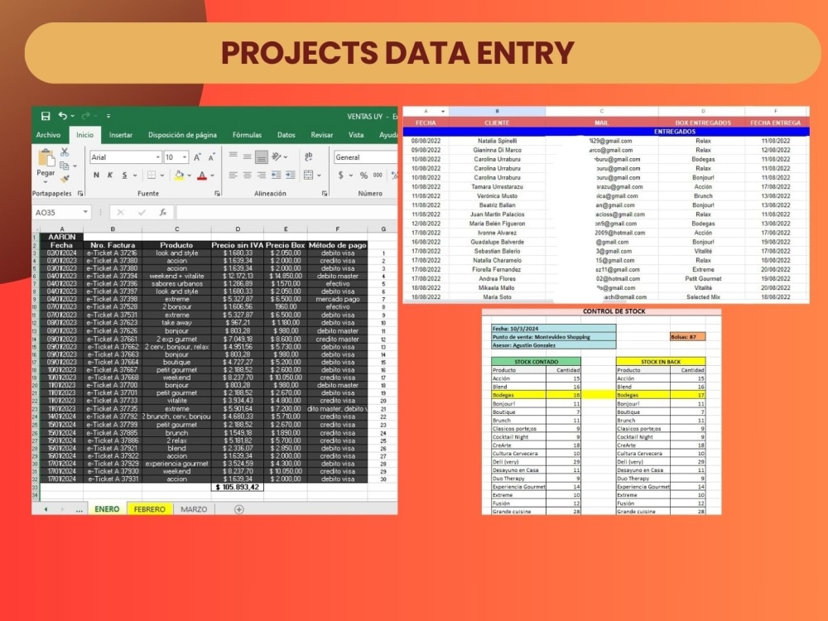Screen dimensions: 828x621
Task: Click the formula bar confirm checkmark icon
Action: point(142,212)
